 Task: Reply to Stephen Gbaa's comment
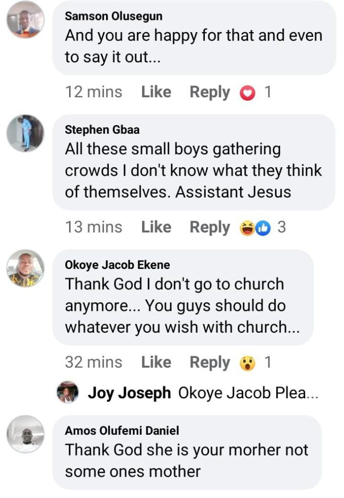tap(210, 227)
